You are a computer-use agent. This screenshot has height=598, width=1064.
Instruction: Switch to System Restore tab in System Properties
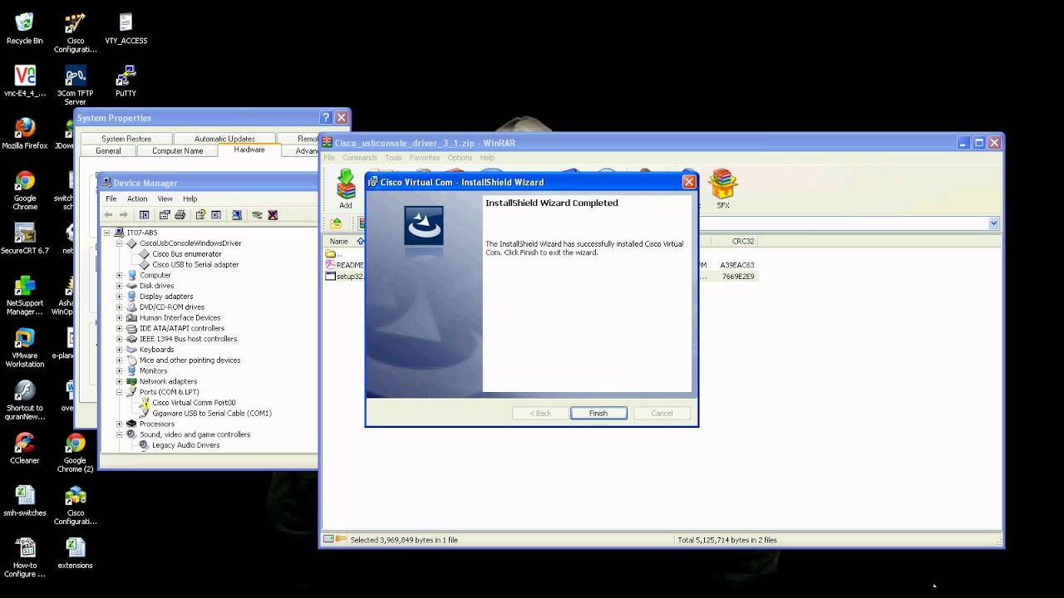pos(126,139)
